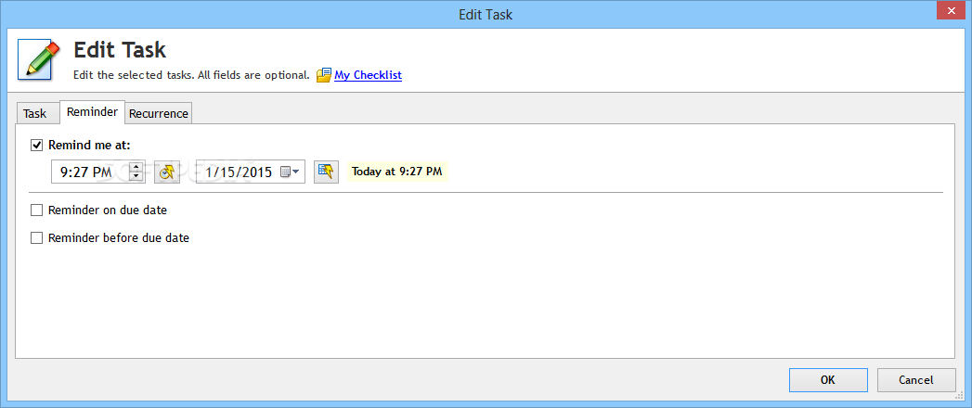Cancel the Edit Task dialog
This screenshot has height=408, width=972.
point(916,380)
